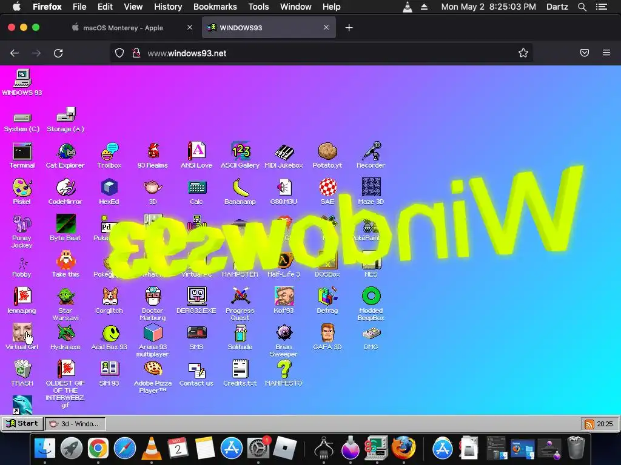
Task: Open the Storage (A:) drive
Action: point(65,114)
